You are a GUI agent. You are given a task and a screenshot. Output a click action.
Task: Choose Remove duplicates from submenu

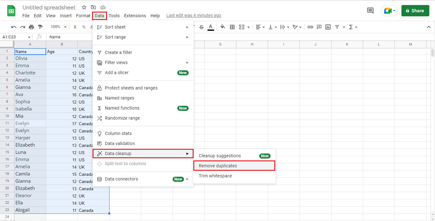(234, 166)
